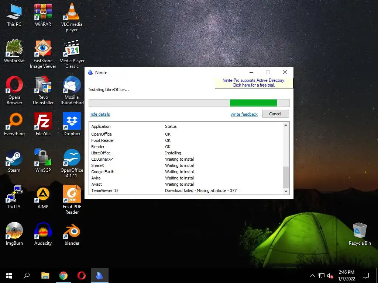The width and height of the screenshot is (378, 283).
Task: Launch WinRAR from desktop
Action: click(x=43, y=15)
